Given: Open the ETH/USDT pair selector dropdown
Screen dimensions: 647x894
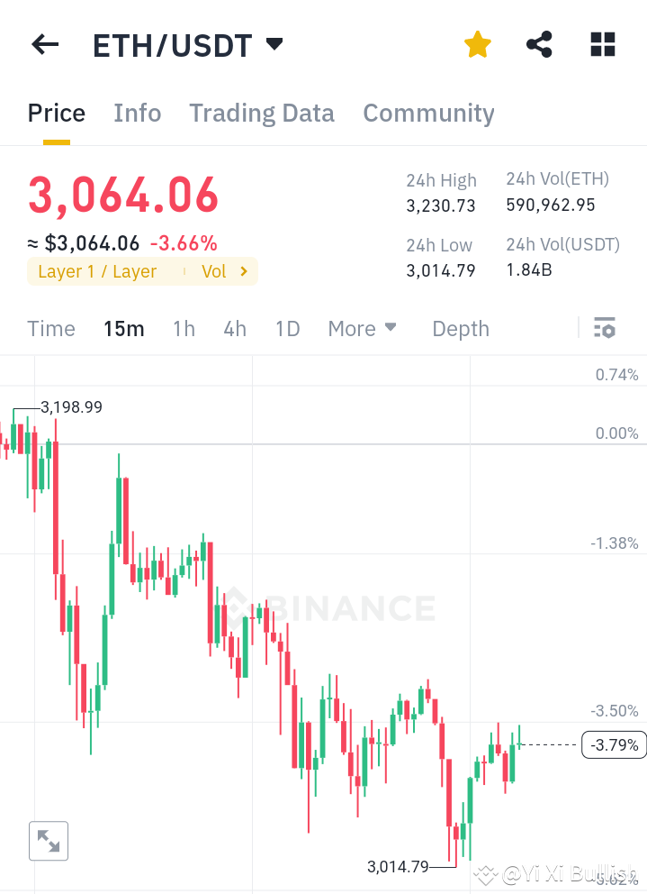Looking at the screenshot, I should tap(274, 42).
